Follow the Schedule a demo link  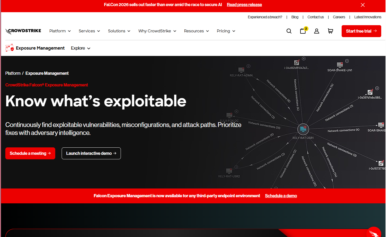(x=281, y=196)
